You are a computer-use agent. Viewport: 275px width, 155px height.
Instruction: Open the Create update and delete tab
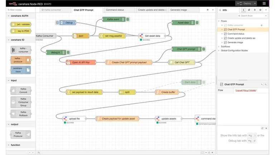click(x=152, y=10)
